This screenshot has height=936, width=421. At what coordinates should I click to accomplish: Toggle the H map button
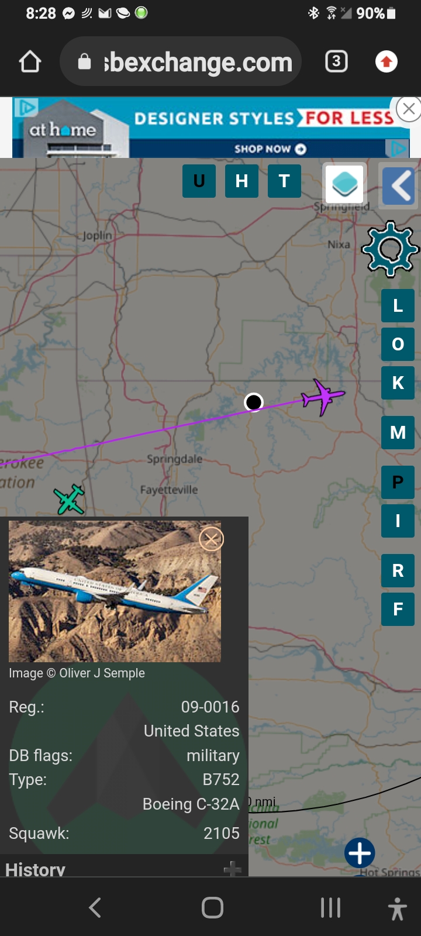pos(241,181)
